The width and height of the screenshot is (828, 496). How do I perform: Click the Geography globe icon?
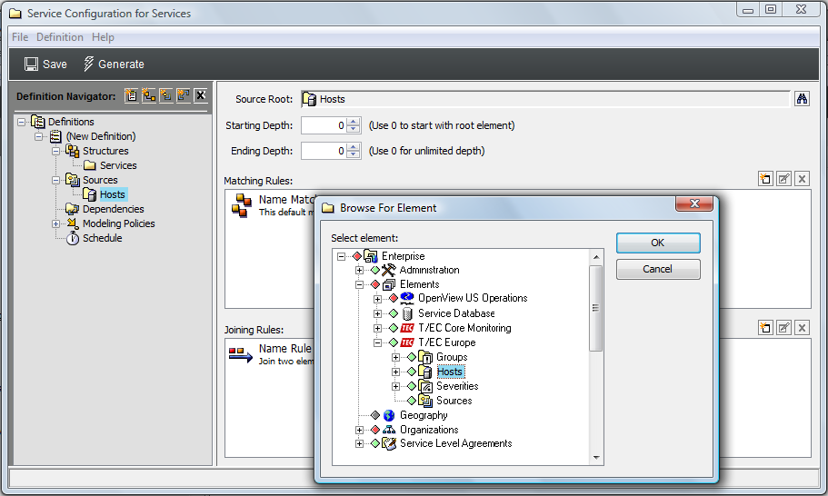[x=389, y=416]
